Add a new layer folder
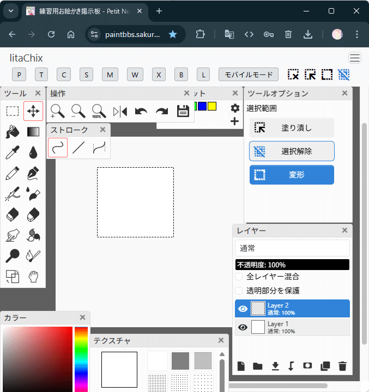Screen dimensions: 369x392 click(x=258, y=366)
